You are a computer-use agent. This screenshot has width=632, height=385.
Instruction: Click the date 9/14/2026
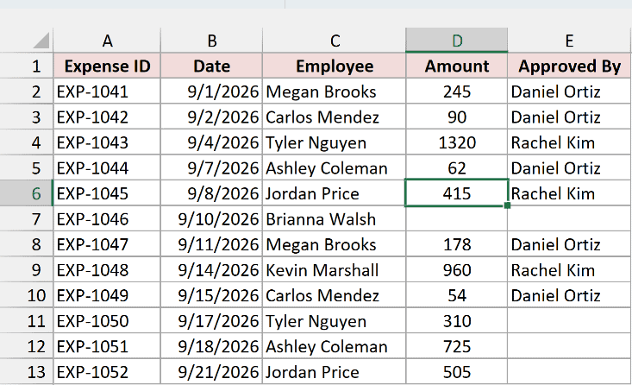211,269
